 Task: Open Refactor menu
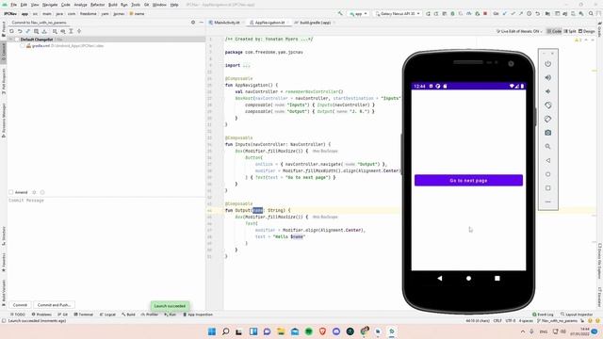click(97, 5)
